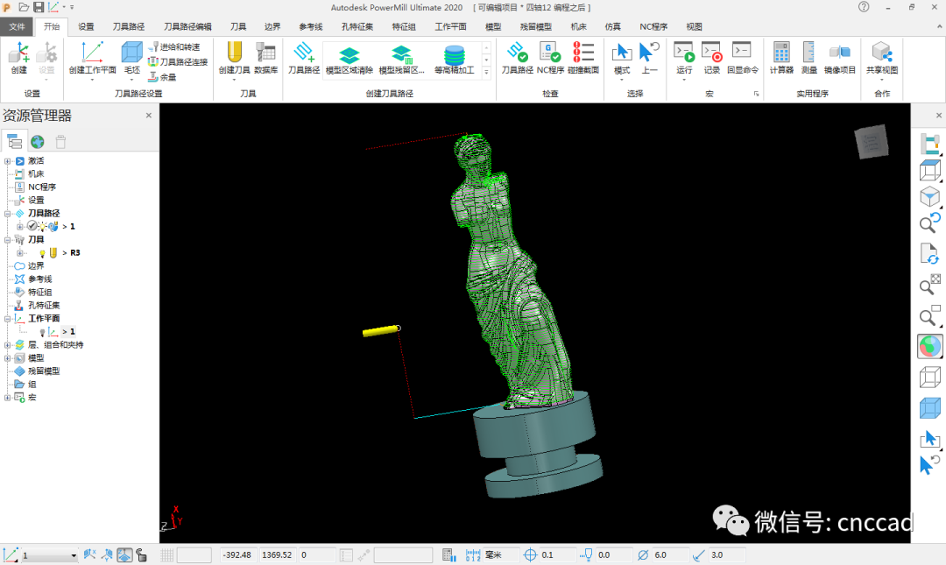
Task: Click the Create Tool icon
Action: 234,54
